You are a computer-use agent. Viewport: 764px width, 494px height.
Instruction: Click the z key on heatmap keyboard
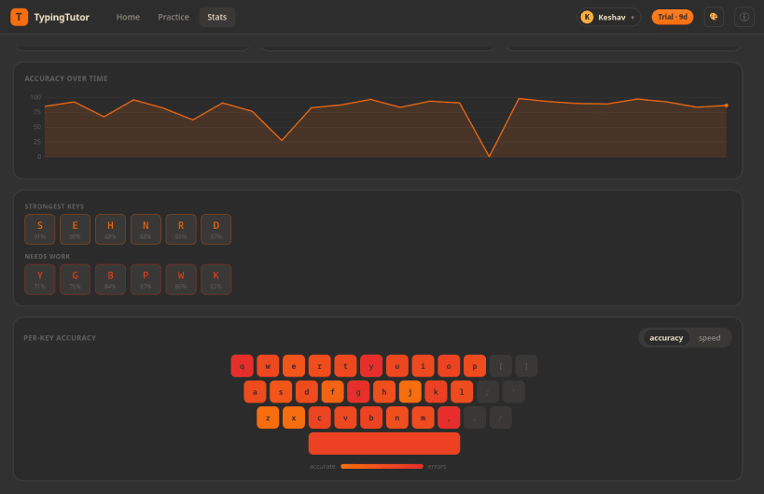point(268,418)
